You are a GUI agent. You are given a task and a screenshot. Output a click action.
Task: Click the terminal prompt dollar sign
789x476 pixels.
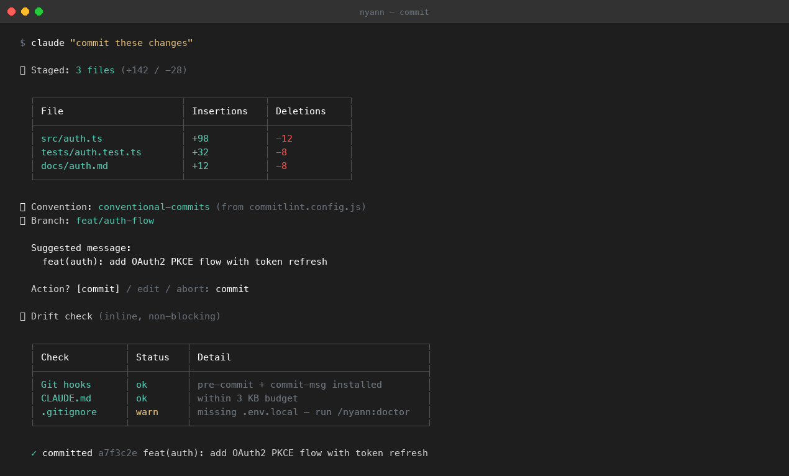point(22,42)
